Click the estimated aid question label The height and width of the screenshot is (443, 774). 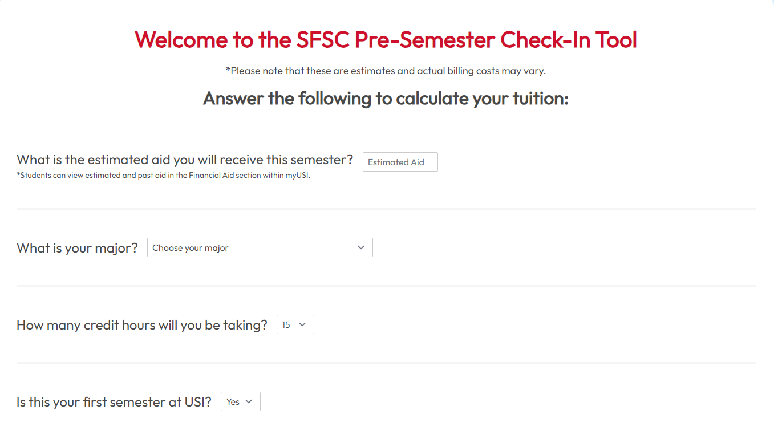[x=184, y=160]
